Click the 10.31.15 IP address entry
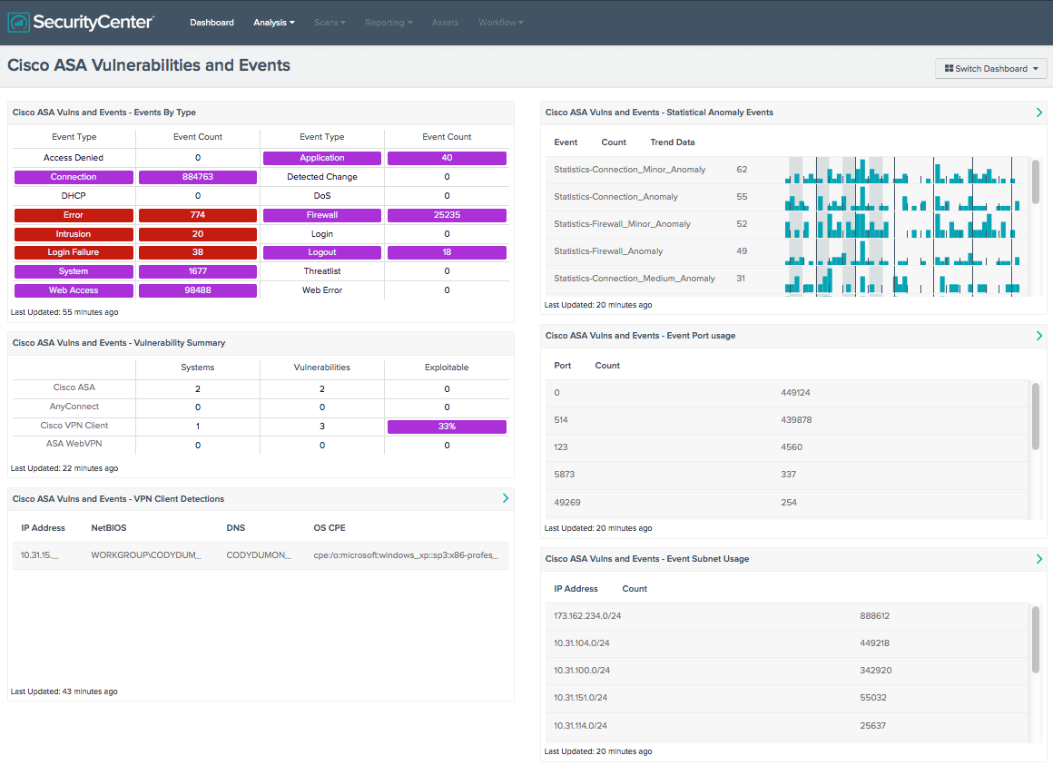 click(39, 555)
